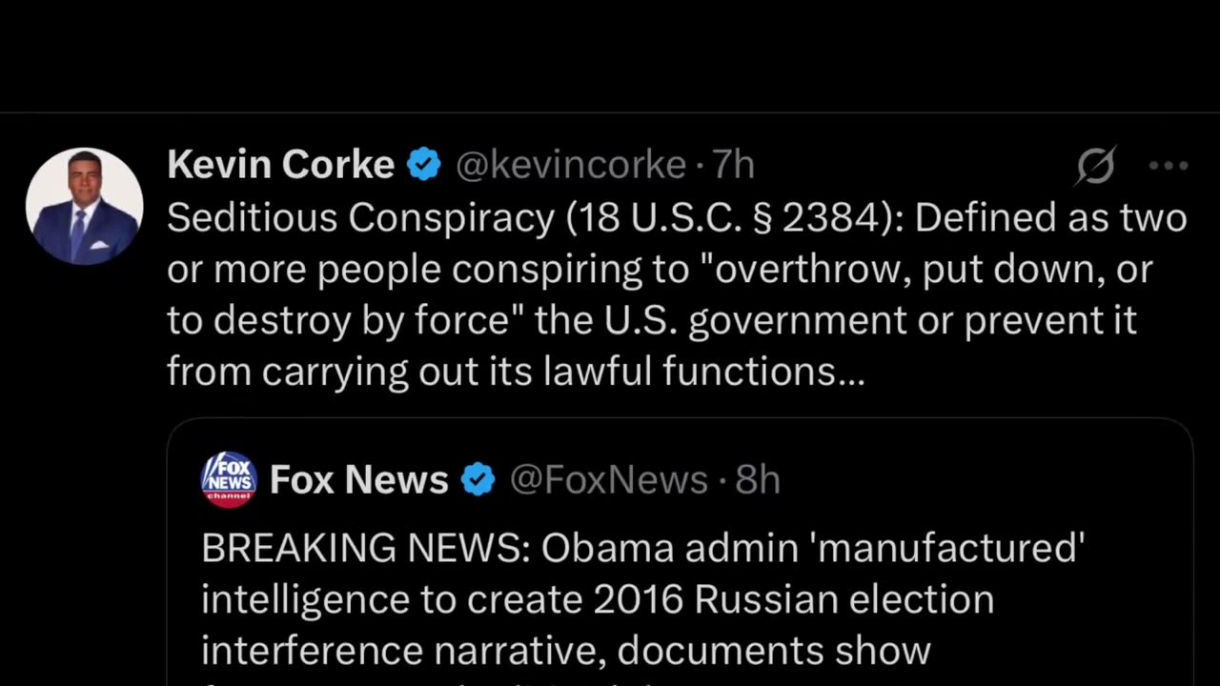Open the @FoxNews handle link
Image resolution: width=1220 pixels, height=686 pixels.
point(608,480)
